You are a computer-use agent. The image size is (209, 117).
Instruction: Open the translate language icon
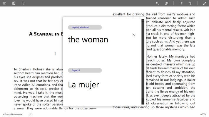(190, 3)
